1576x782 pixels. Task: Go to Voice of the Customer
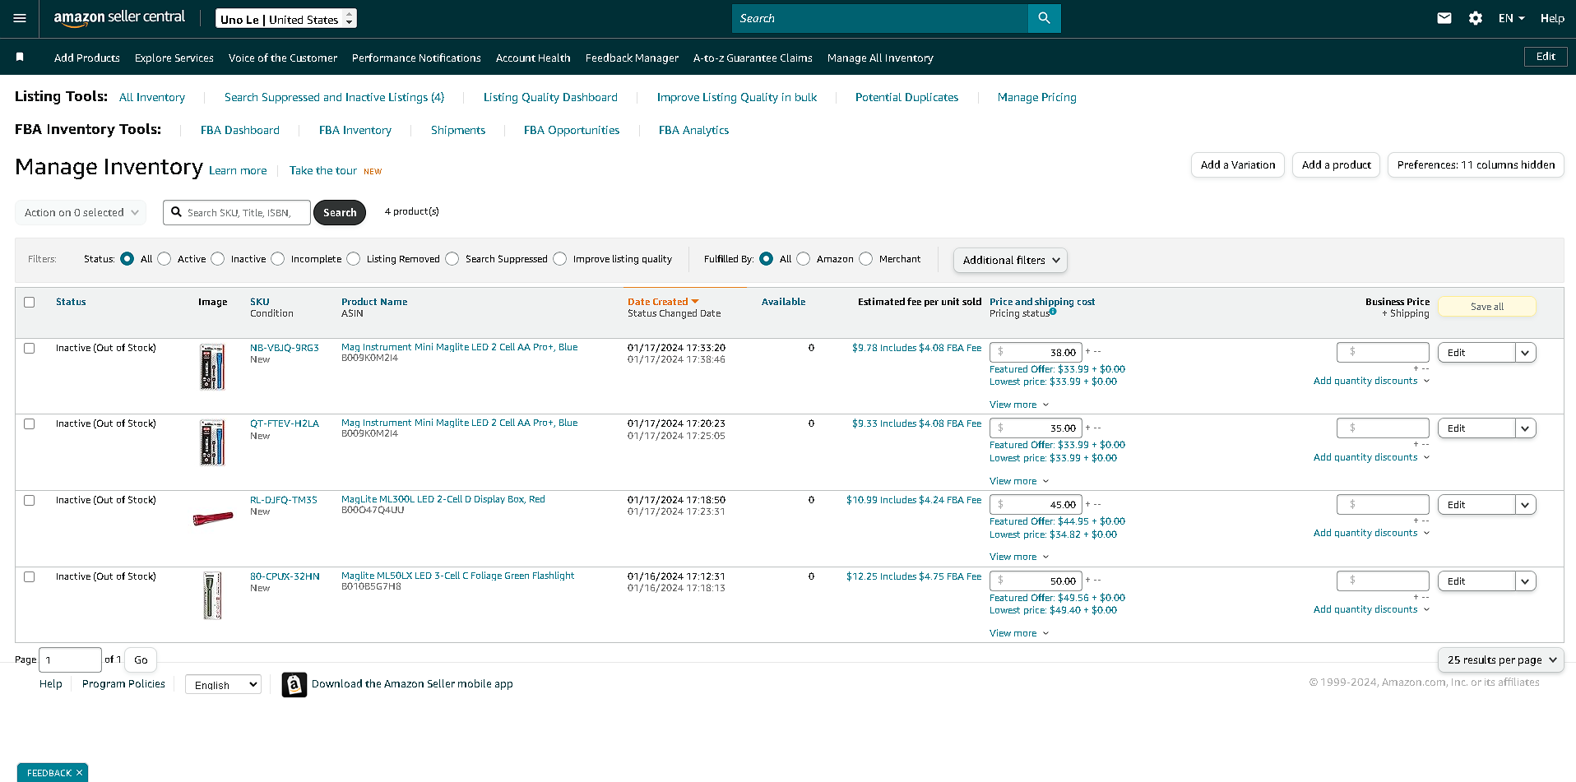pyautogui.click(x=283, y=58)
